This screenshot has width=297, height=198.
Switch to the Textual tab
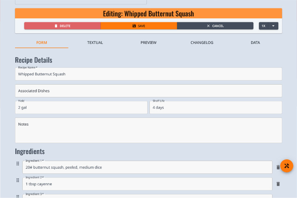[95, 42]
